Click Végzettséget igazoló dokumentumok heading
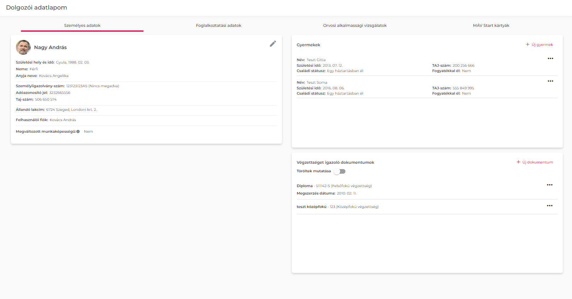Screen dimensions: 572x299 pos(336,162)
